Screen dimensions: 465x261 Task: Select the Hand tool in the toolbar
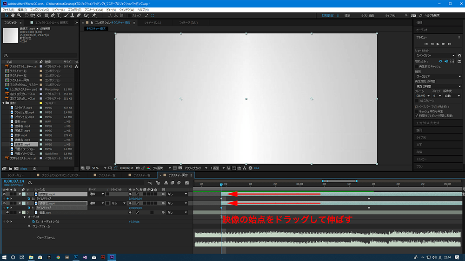click(12, 15)
